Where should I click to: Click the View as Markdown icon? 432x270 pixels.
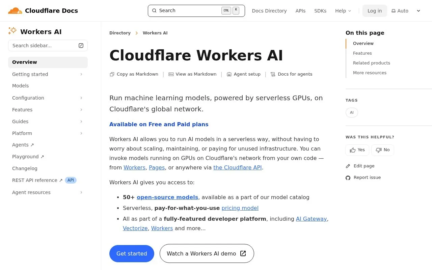(171, 74)
